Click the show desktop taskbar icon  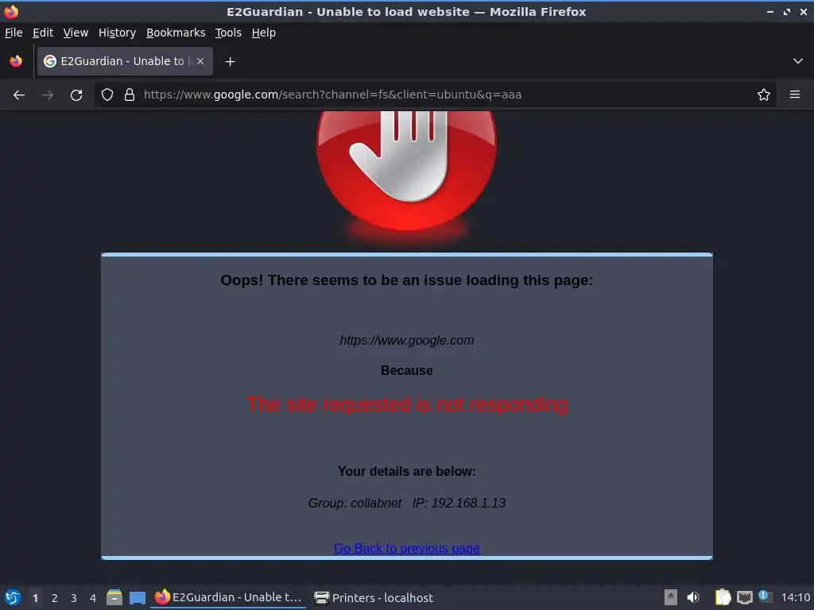(x=137, y=597)
